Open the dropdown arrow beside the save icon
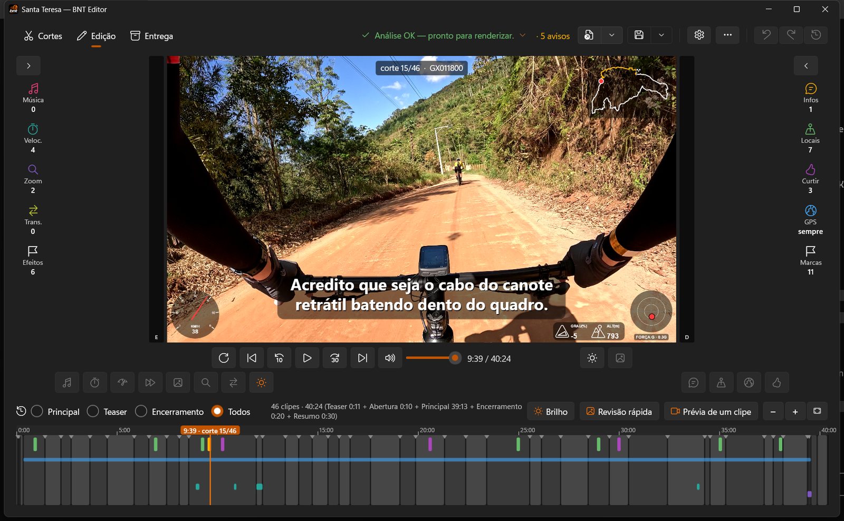 pyautogui.click(x=661, y=35)
